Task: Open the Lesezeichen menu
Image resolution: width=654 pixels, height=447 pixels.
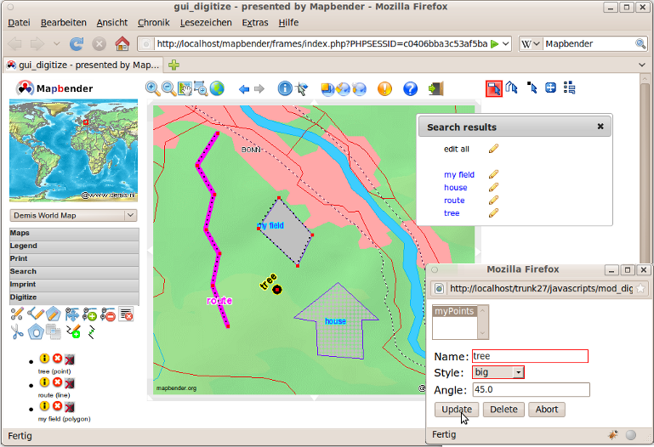Action: pos(206,22)
